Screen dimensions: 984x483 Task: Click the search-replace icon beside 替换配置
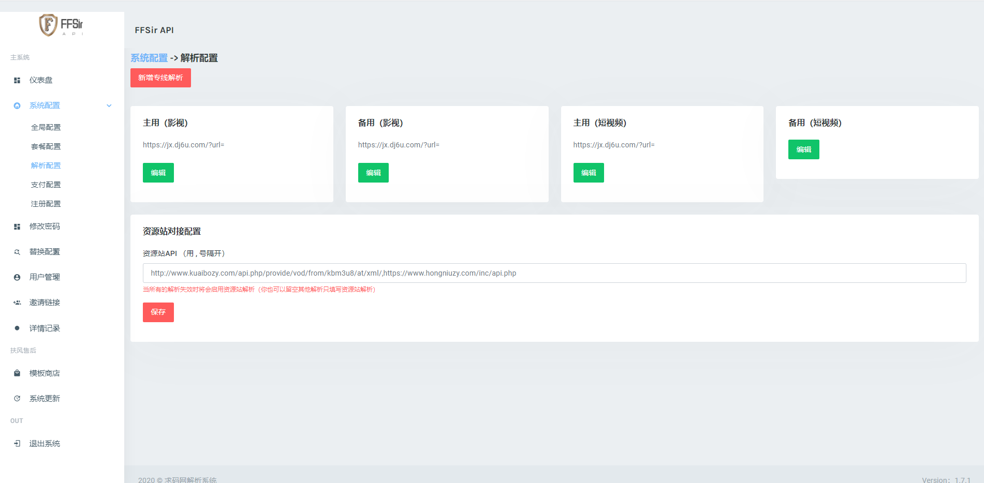tap(17, 252)
